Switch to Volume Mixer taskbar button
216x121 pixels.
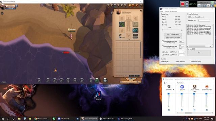tap(107, 119)
